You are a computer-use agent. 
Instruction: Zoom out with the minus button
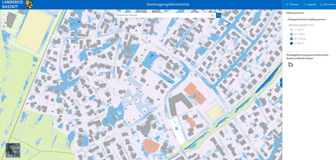(4, 20)
